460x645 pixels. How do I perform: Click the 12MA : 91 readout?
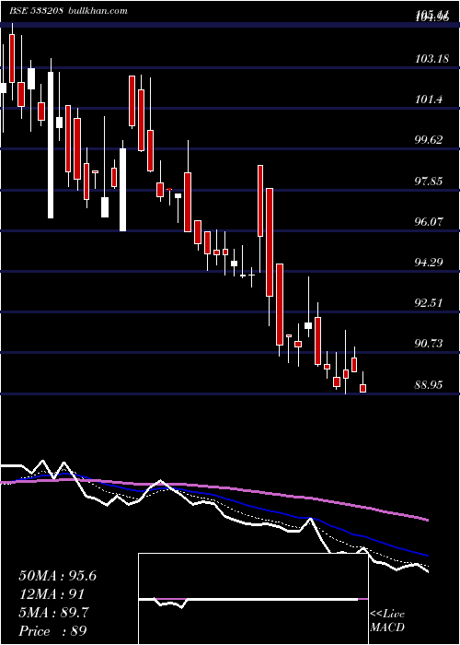pyautogui.click(x=52, y=594)
